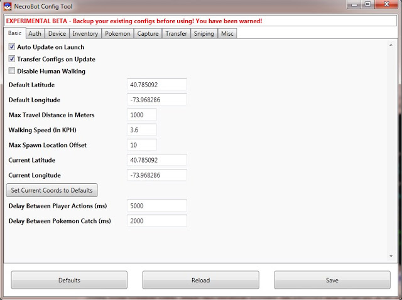
Task: Maximize the NecroBot Config Tool window
Action: tap(368, 4)
